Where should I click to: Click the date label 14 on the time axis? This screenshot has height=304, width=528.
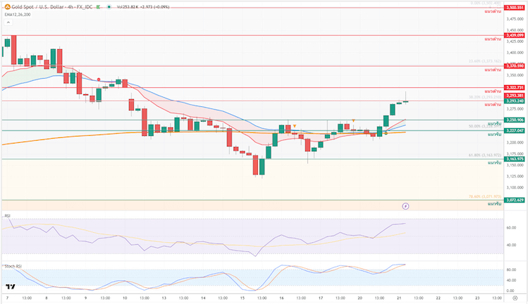pos(203,298)
